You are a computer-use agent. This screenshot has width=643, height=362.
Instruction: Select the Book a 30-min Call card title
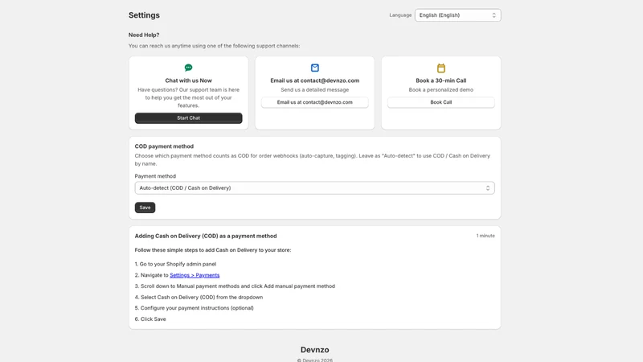point(440,80)
